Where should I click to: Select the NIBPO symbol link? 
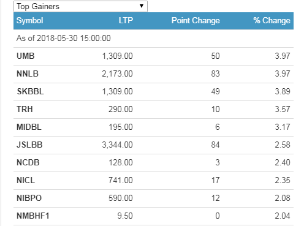[x=29, y=198]
